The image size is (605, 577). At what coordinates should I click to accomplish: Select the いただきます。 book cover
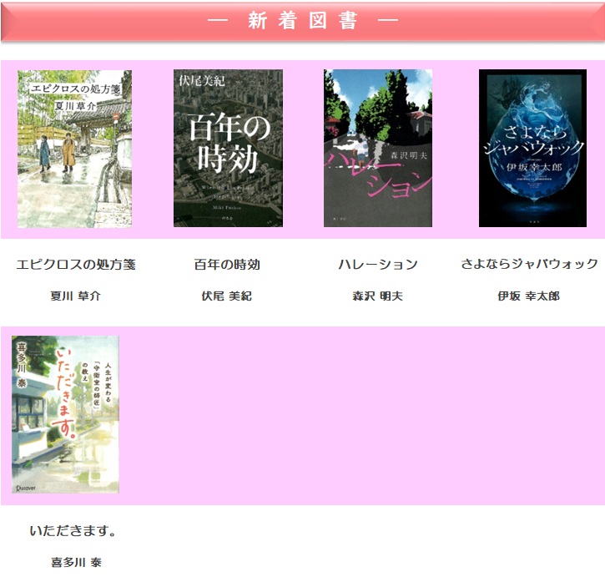65,415
